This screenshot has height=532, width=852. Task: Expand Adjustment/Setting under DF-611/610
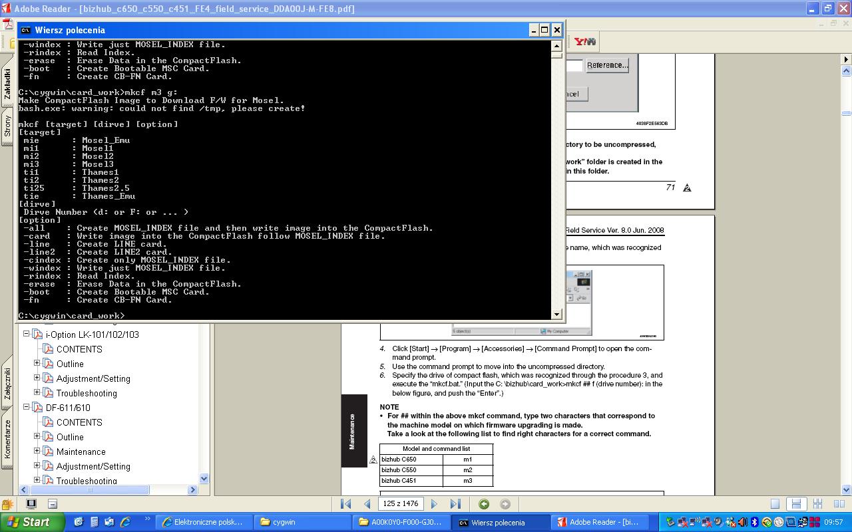[37, 466]
